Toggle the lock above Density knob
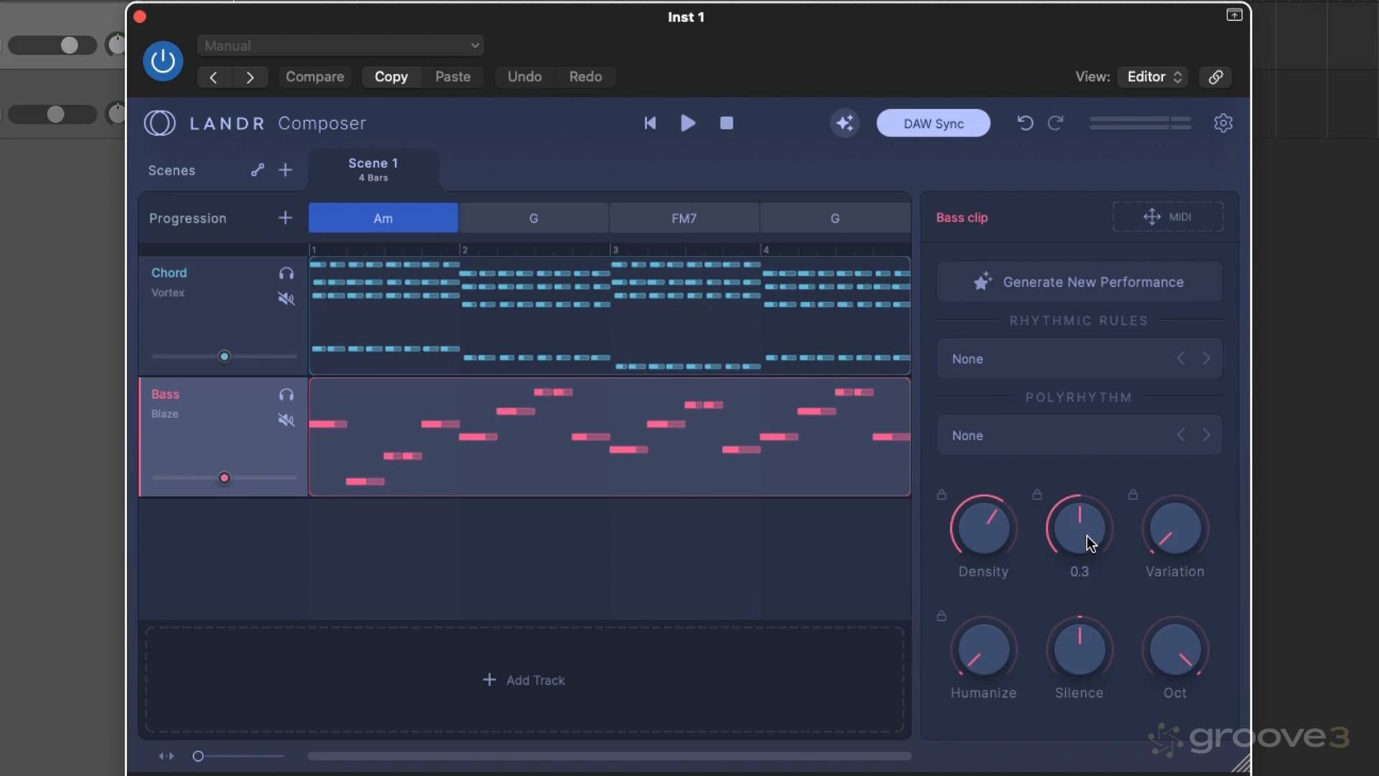The height and width of the screenshot is (776, 1379). point(942,494)
